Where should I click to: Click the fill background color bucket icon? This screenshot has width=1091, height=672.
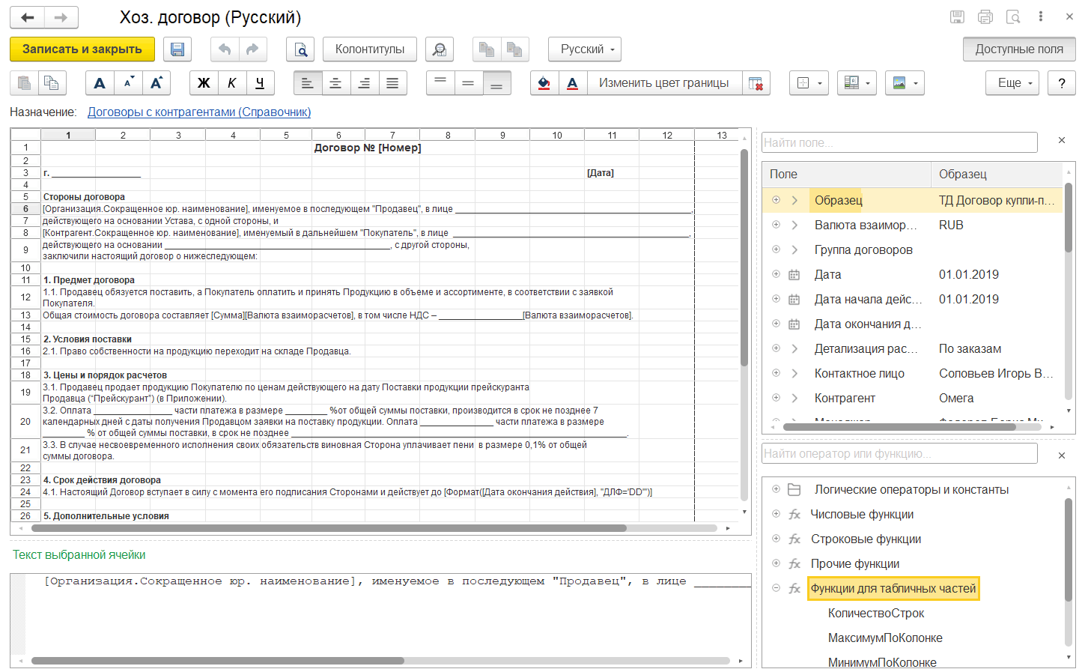coord(544,83)
